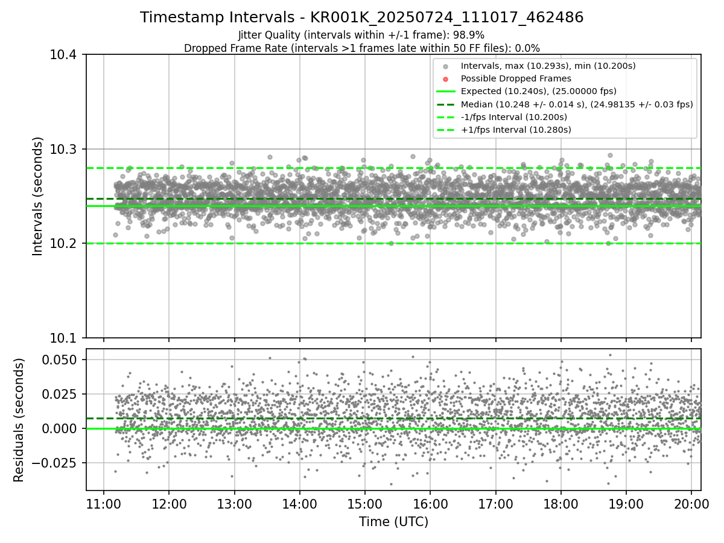Screen dimensions: 724x543
Task: Click the plot title 'Timestamp Intervals - KR001K_20250724_111017_462486'
Action: click(362, 17)
